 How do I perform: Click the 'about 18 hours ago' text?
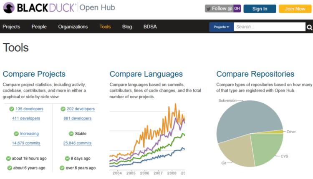29,159
